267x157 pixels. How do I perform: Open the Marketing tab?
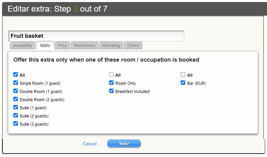click(x=111, y=46)
